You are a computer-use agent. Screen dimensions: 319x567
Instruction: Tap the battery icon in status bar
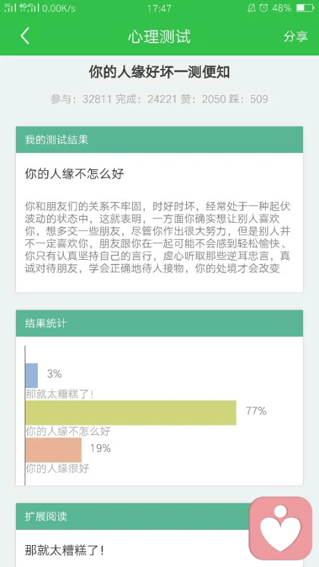[304, 8]
